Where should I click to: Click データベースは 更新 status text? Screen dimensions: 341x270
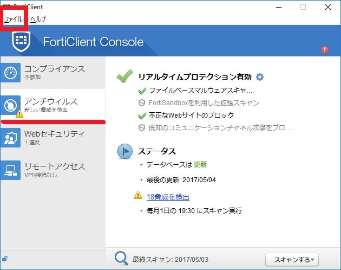pos(176,164)
